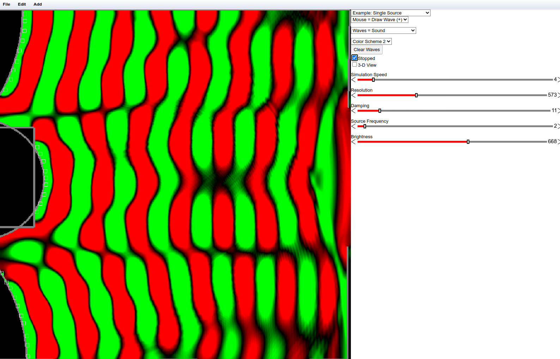Open the Color Scheme 2 dropdown
Screen dimensions: 560x359
point(371,42)
